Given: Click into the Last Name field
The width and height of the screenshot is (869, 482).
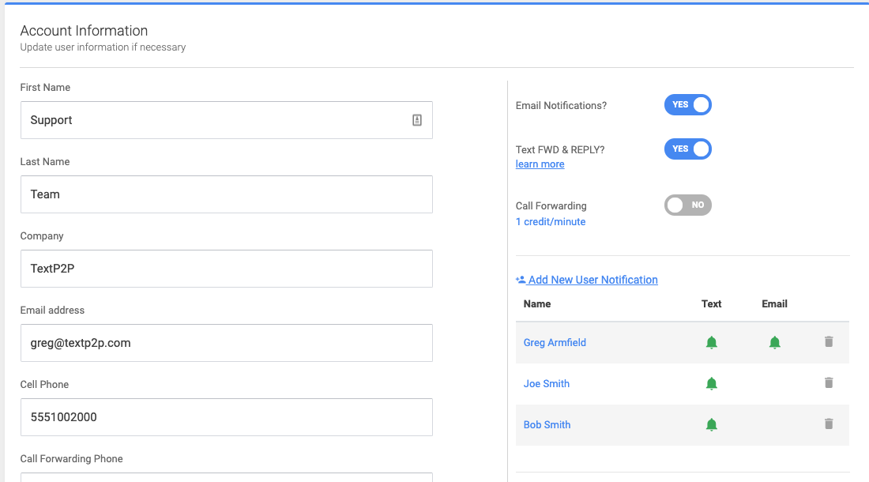Looking at the screenshot, I should [227, 194].
